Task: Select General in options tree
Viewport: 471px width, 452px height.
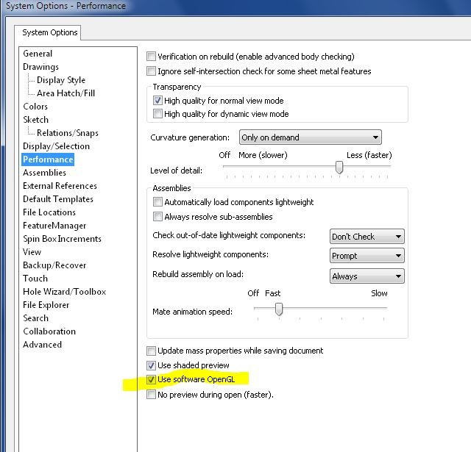Action: pyautogui.click(x=38, y=54)
